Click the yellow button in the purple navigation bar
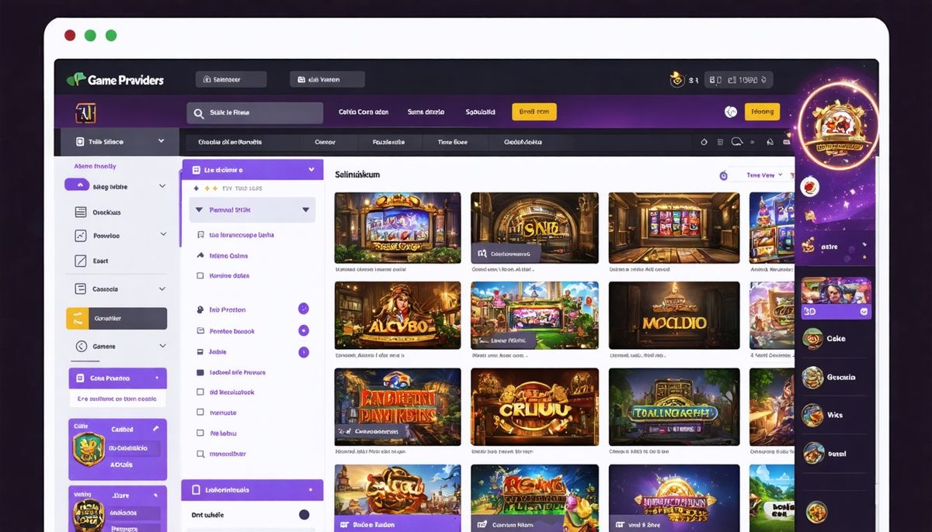 (x=534, y=112)
